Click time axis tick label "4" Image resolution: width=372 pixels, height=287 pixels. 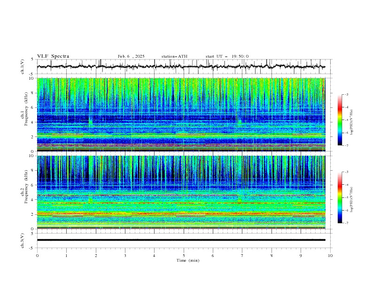(x=154, y=256)
